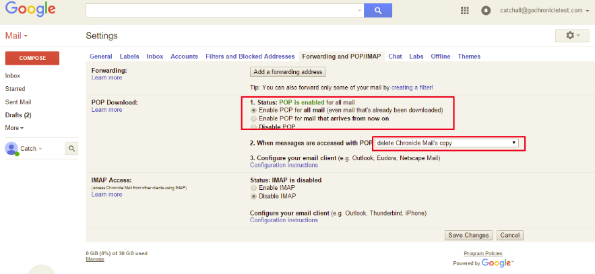Open the Program Policies link
The width and height of the screenshot is (595, 274).
pyautogui.click(x=483, y=254)
